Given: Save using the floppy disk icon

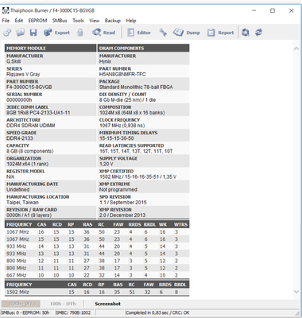Looking at the screenshot, I should [33, 33].
